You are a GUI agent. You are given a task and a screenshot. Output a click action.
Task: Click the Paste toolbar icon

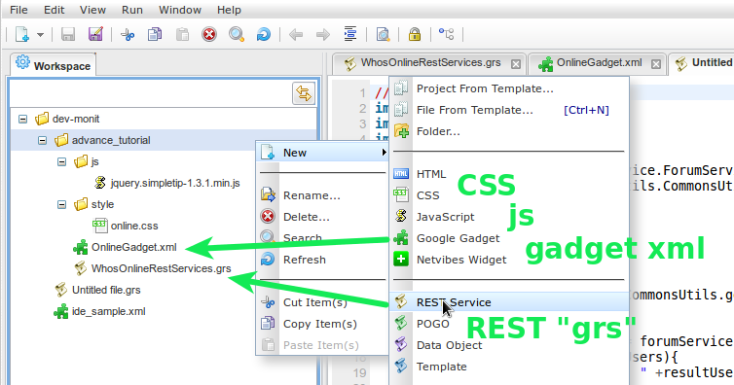click(182, 35)
